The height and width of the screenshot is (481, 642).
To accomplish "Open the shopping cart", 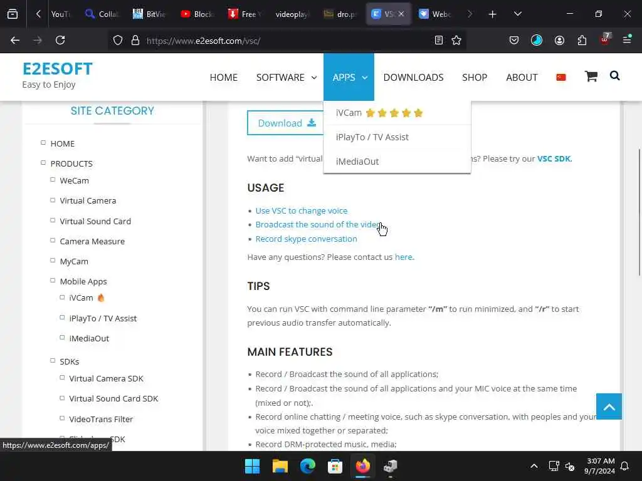I will [591, 76].
